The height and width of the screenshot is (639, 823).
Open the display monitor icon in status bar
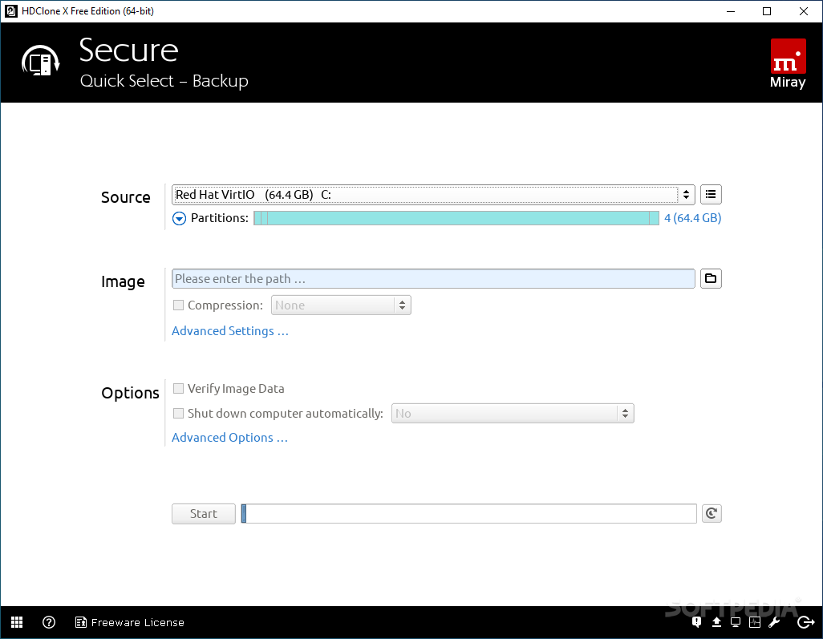click(736, 622)
